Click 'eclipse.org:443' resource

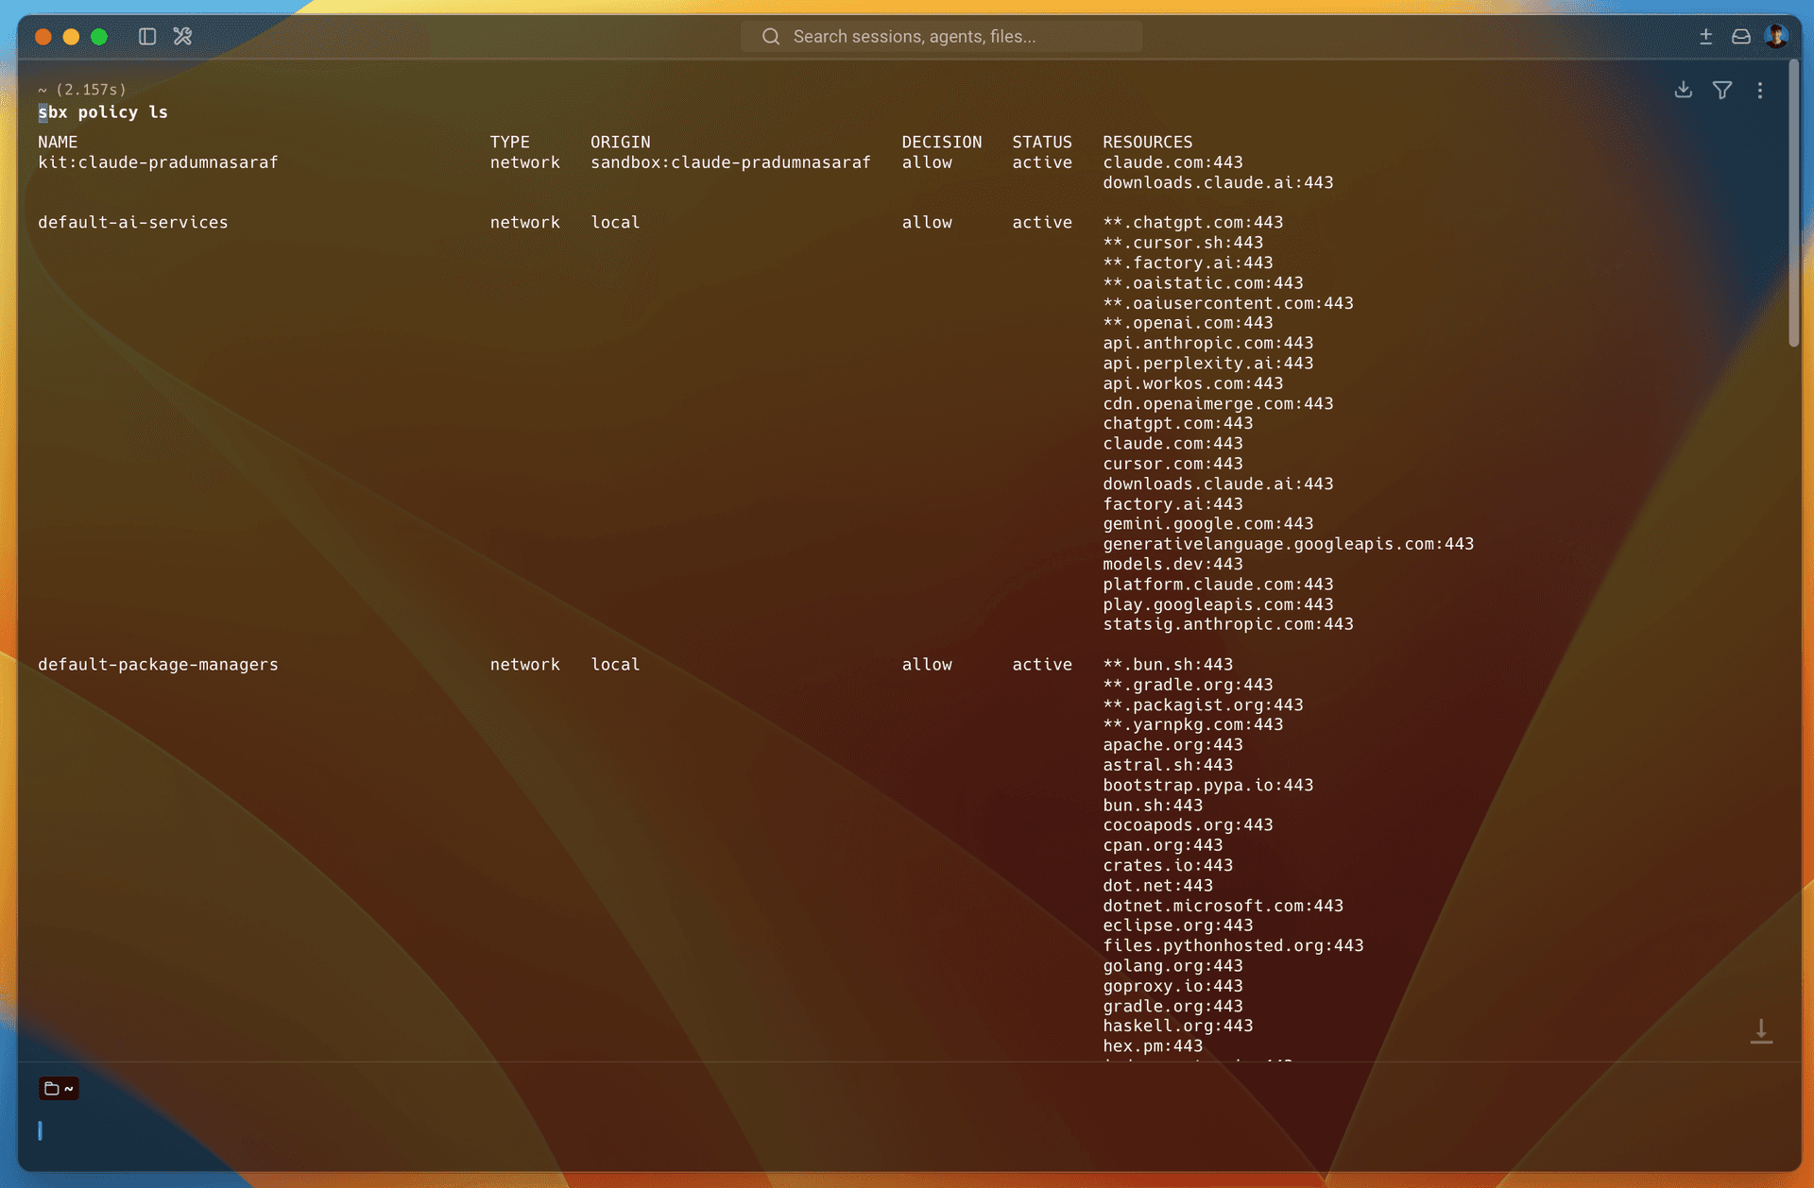[1177, 925]
